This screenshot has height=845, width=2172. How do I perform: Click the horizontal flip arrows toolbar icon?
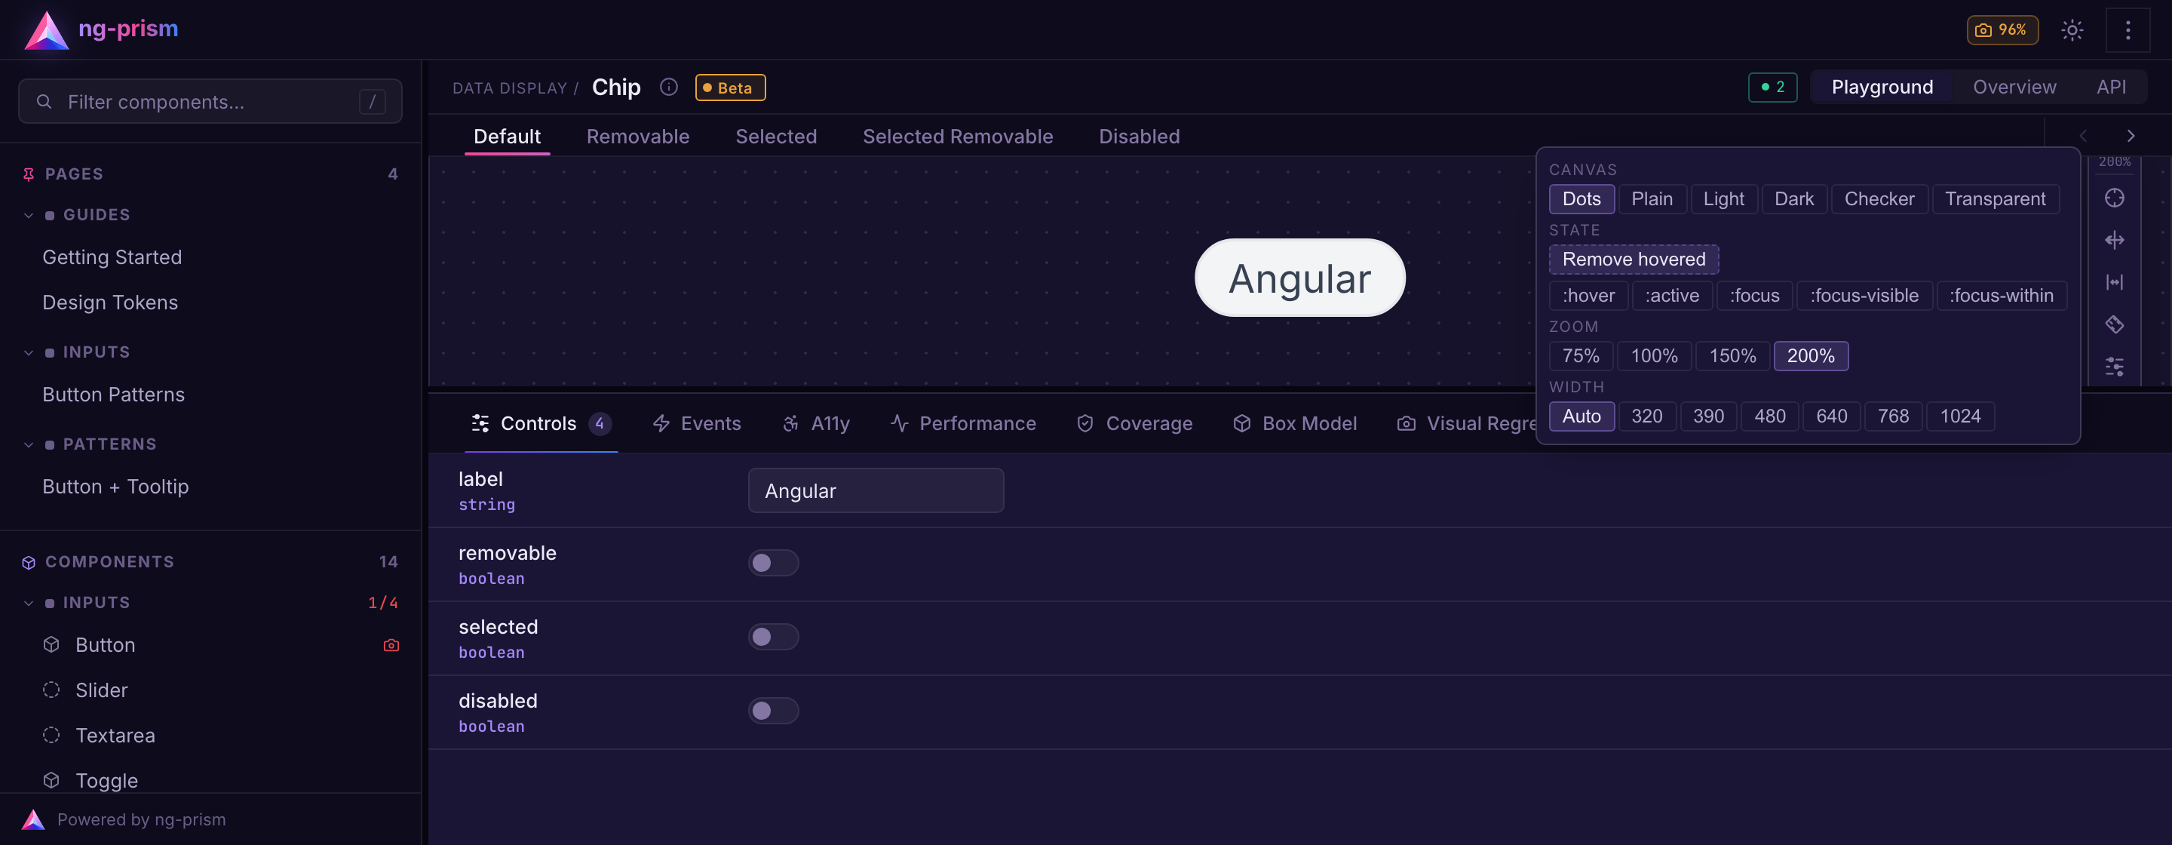2114,241
